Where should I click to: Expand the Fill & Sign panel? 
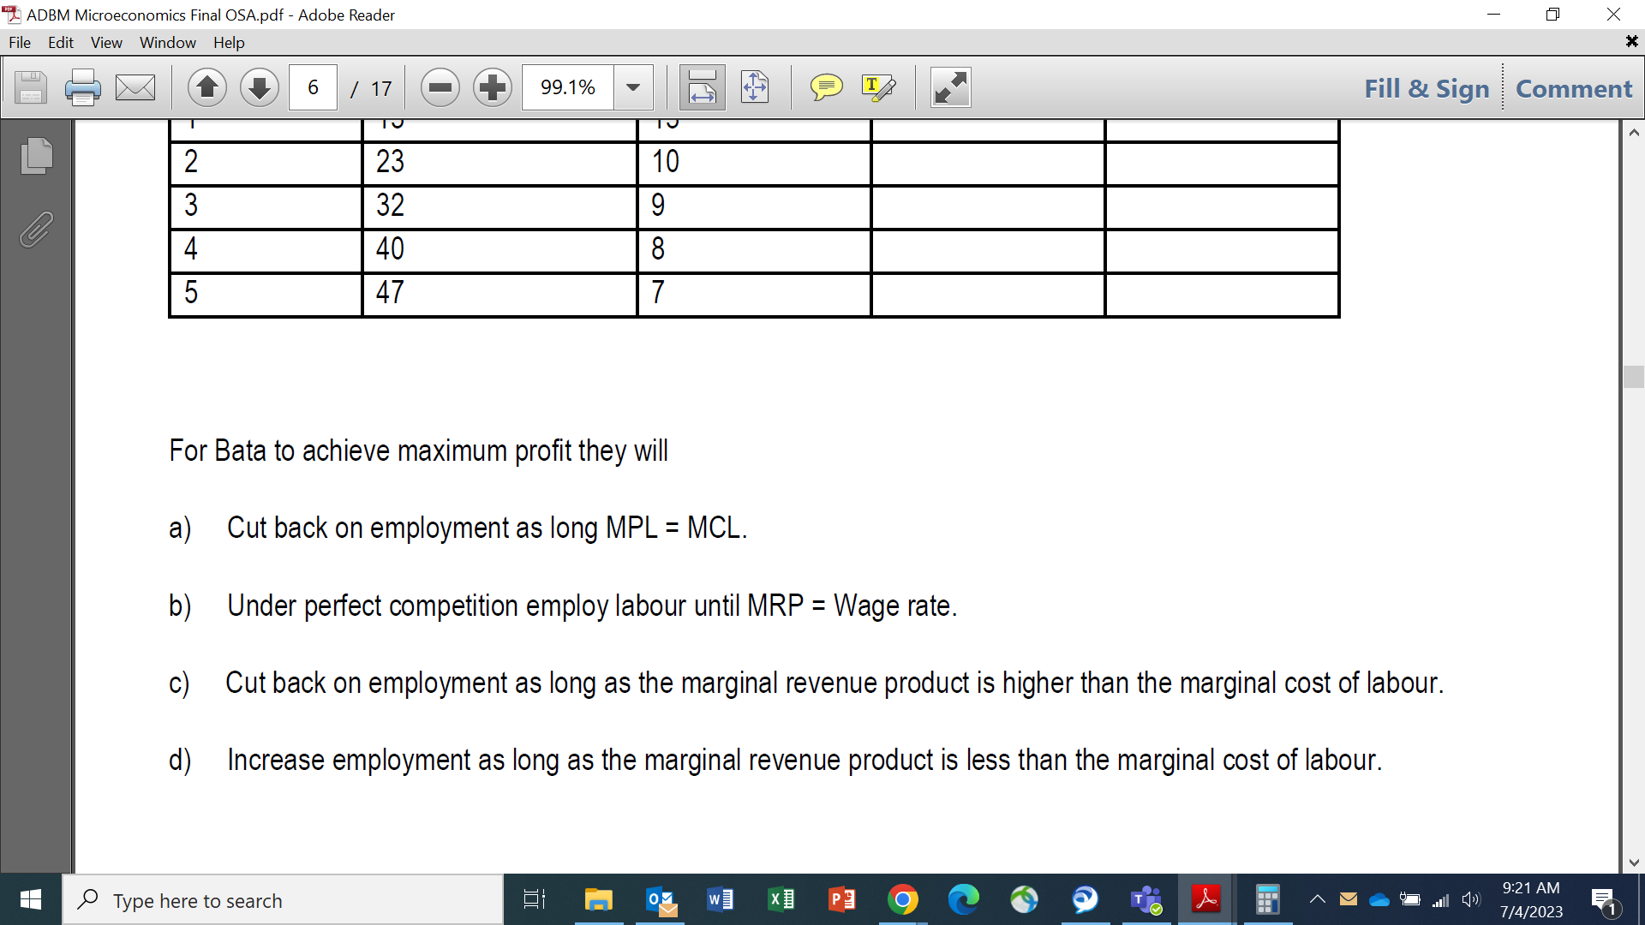[1425, 88]
